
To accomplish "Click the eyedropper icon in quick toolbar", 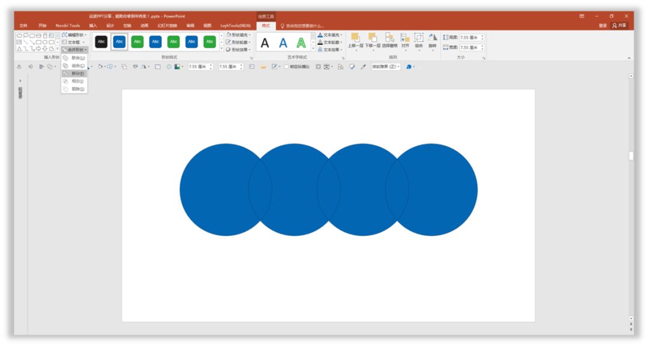I will pyautogui.click(x=363, y=67).
